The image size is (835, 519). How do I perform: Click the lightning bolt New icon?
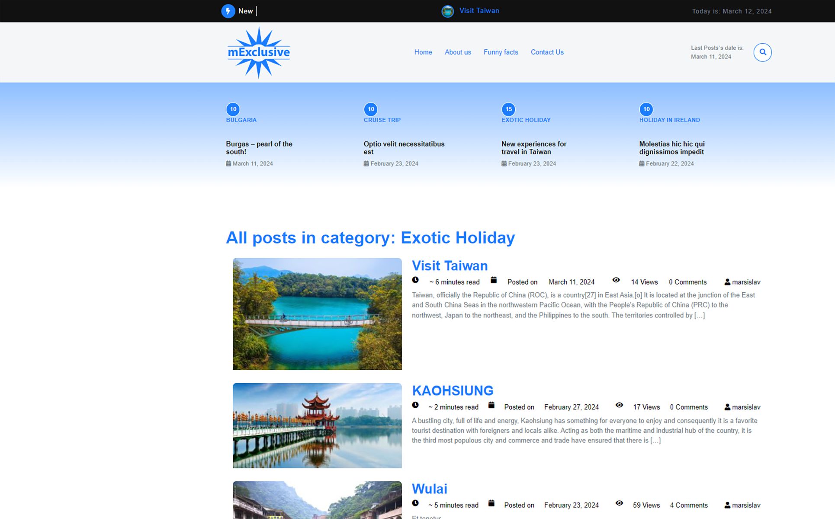tap(228, 11)
